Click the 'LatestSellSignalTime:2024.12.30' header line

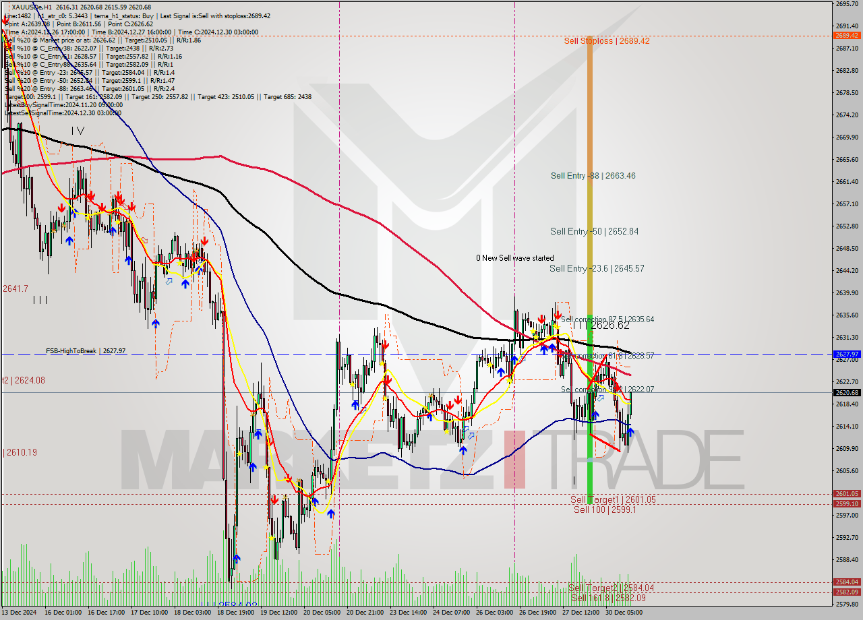63,113
